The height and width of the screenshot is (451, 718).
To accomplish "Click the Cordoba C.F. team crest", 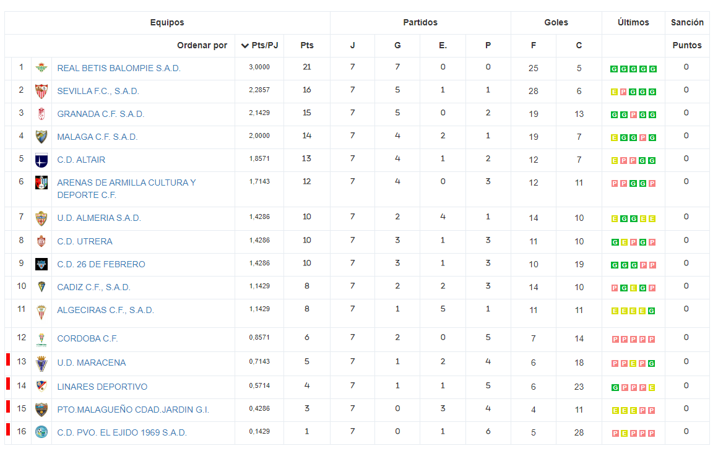I will (41, 340).
